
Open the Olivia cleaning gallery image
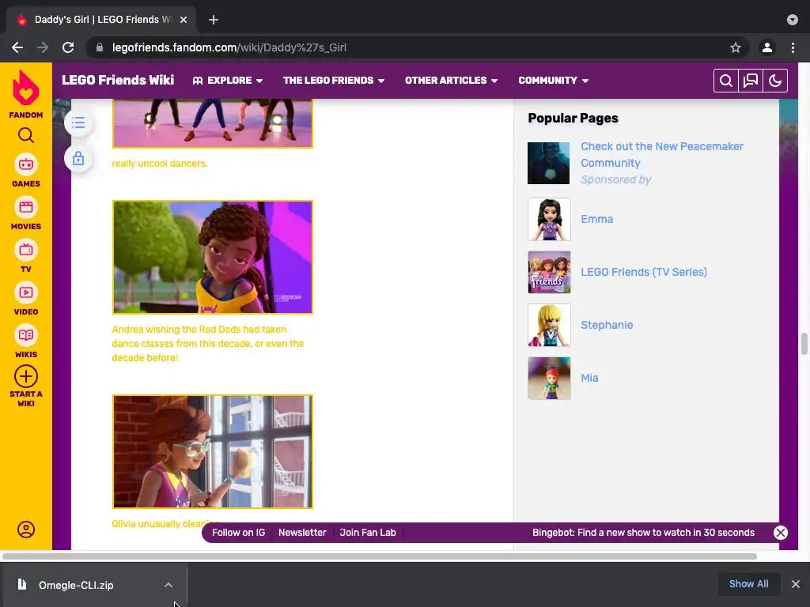(x=212, y=451)
